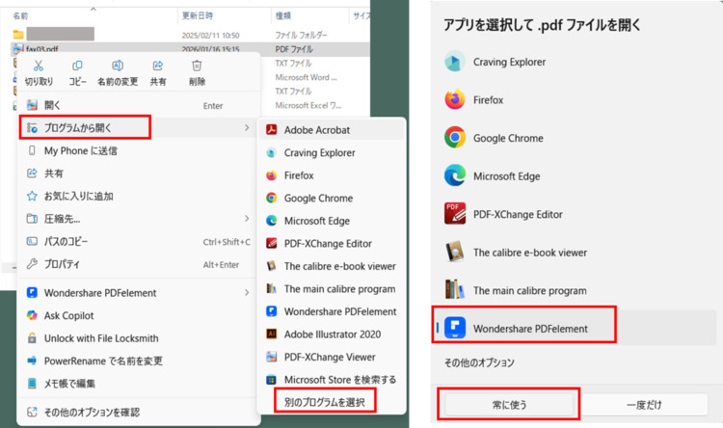Click the Microsoft Store を検索する icon
The image size is (723, 428).
272,380
